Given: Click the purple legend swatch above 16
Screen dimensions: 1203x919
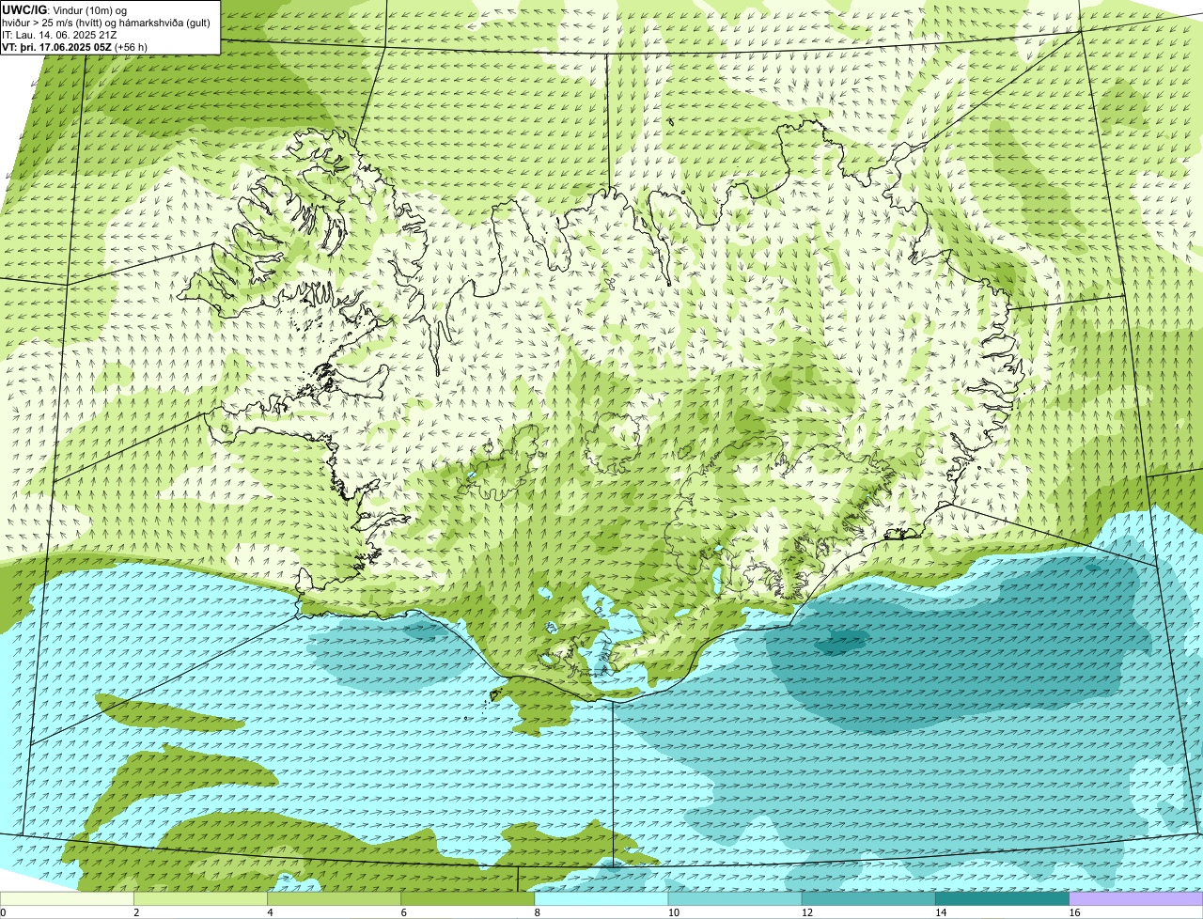Looking at the screenshot, I should [x=1136, y=898].
